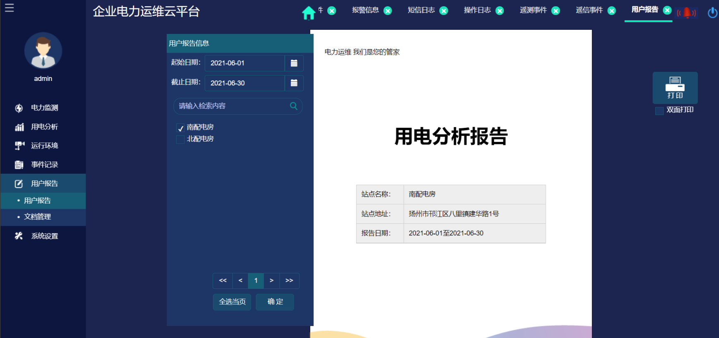Expand the 电力监测 sidebar menu
Screen dimensions: 719x338
pos(43,108)
